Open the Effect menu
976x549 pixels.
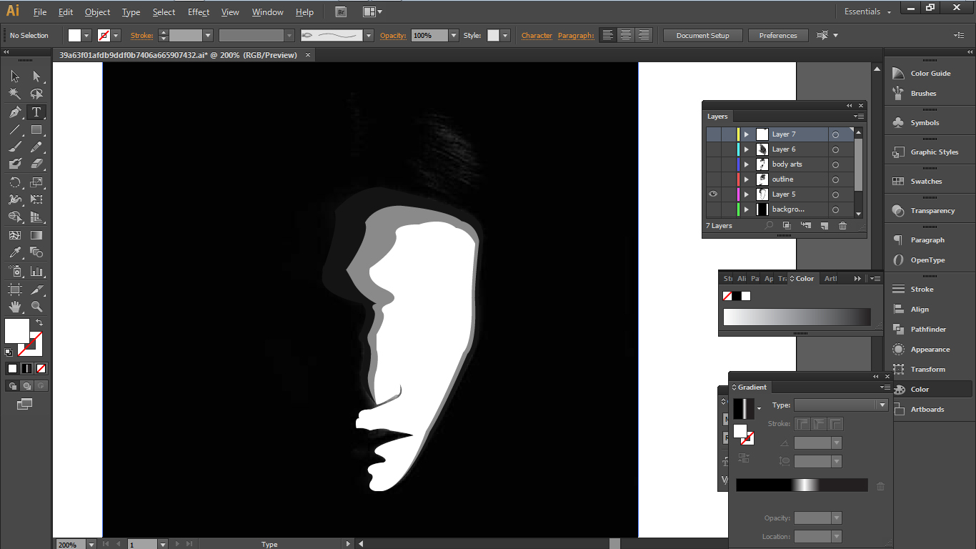(x=199, y=12)
